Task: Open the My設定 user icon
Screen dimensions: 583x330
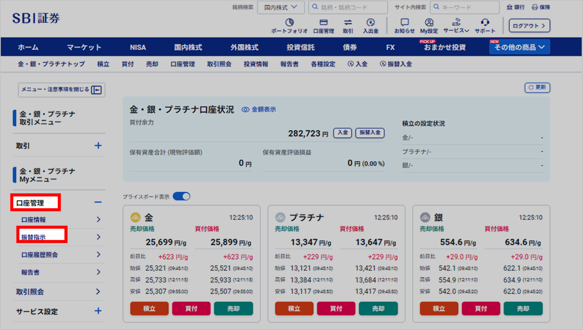Action: point(429,23)
